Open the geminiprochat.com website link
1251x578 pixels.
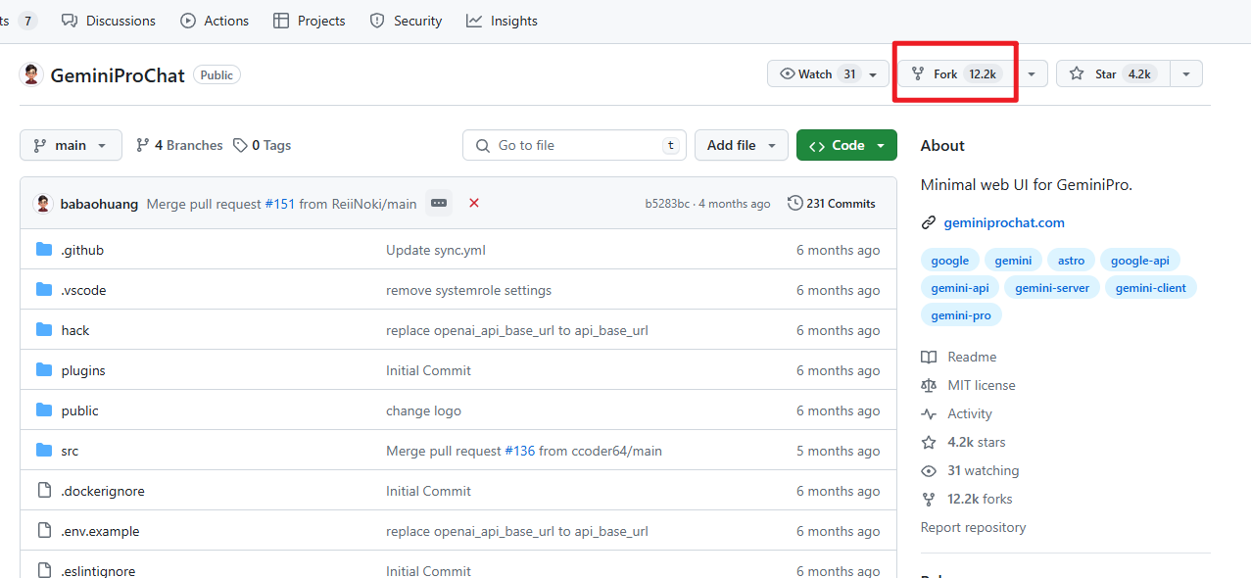point(1003,222)
